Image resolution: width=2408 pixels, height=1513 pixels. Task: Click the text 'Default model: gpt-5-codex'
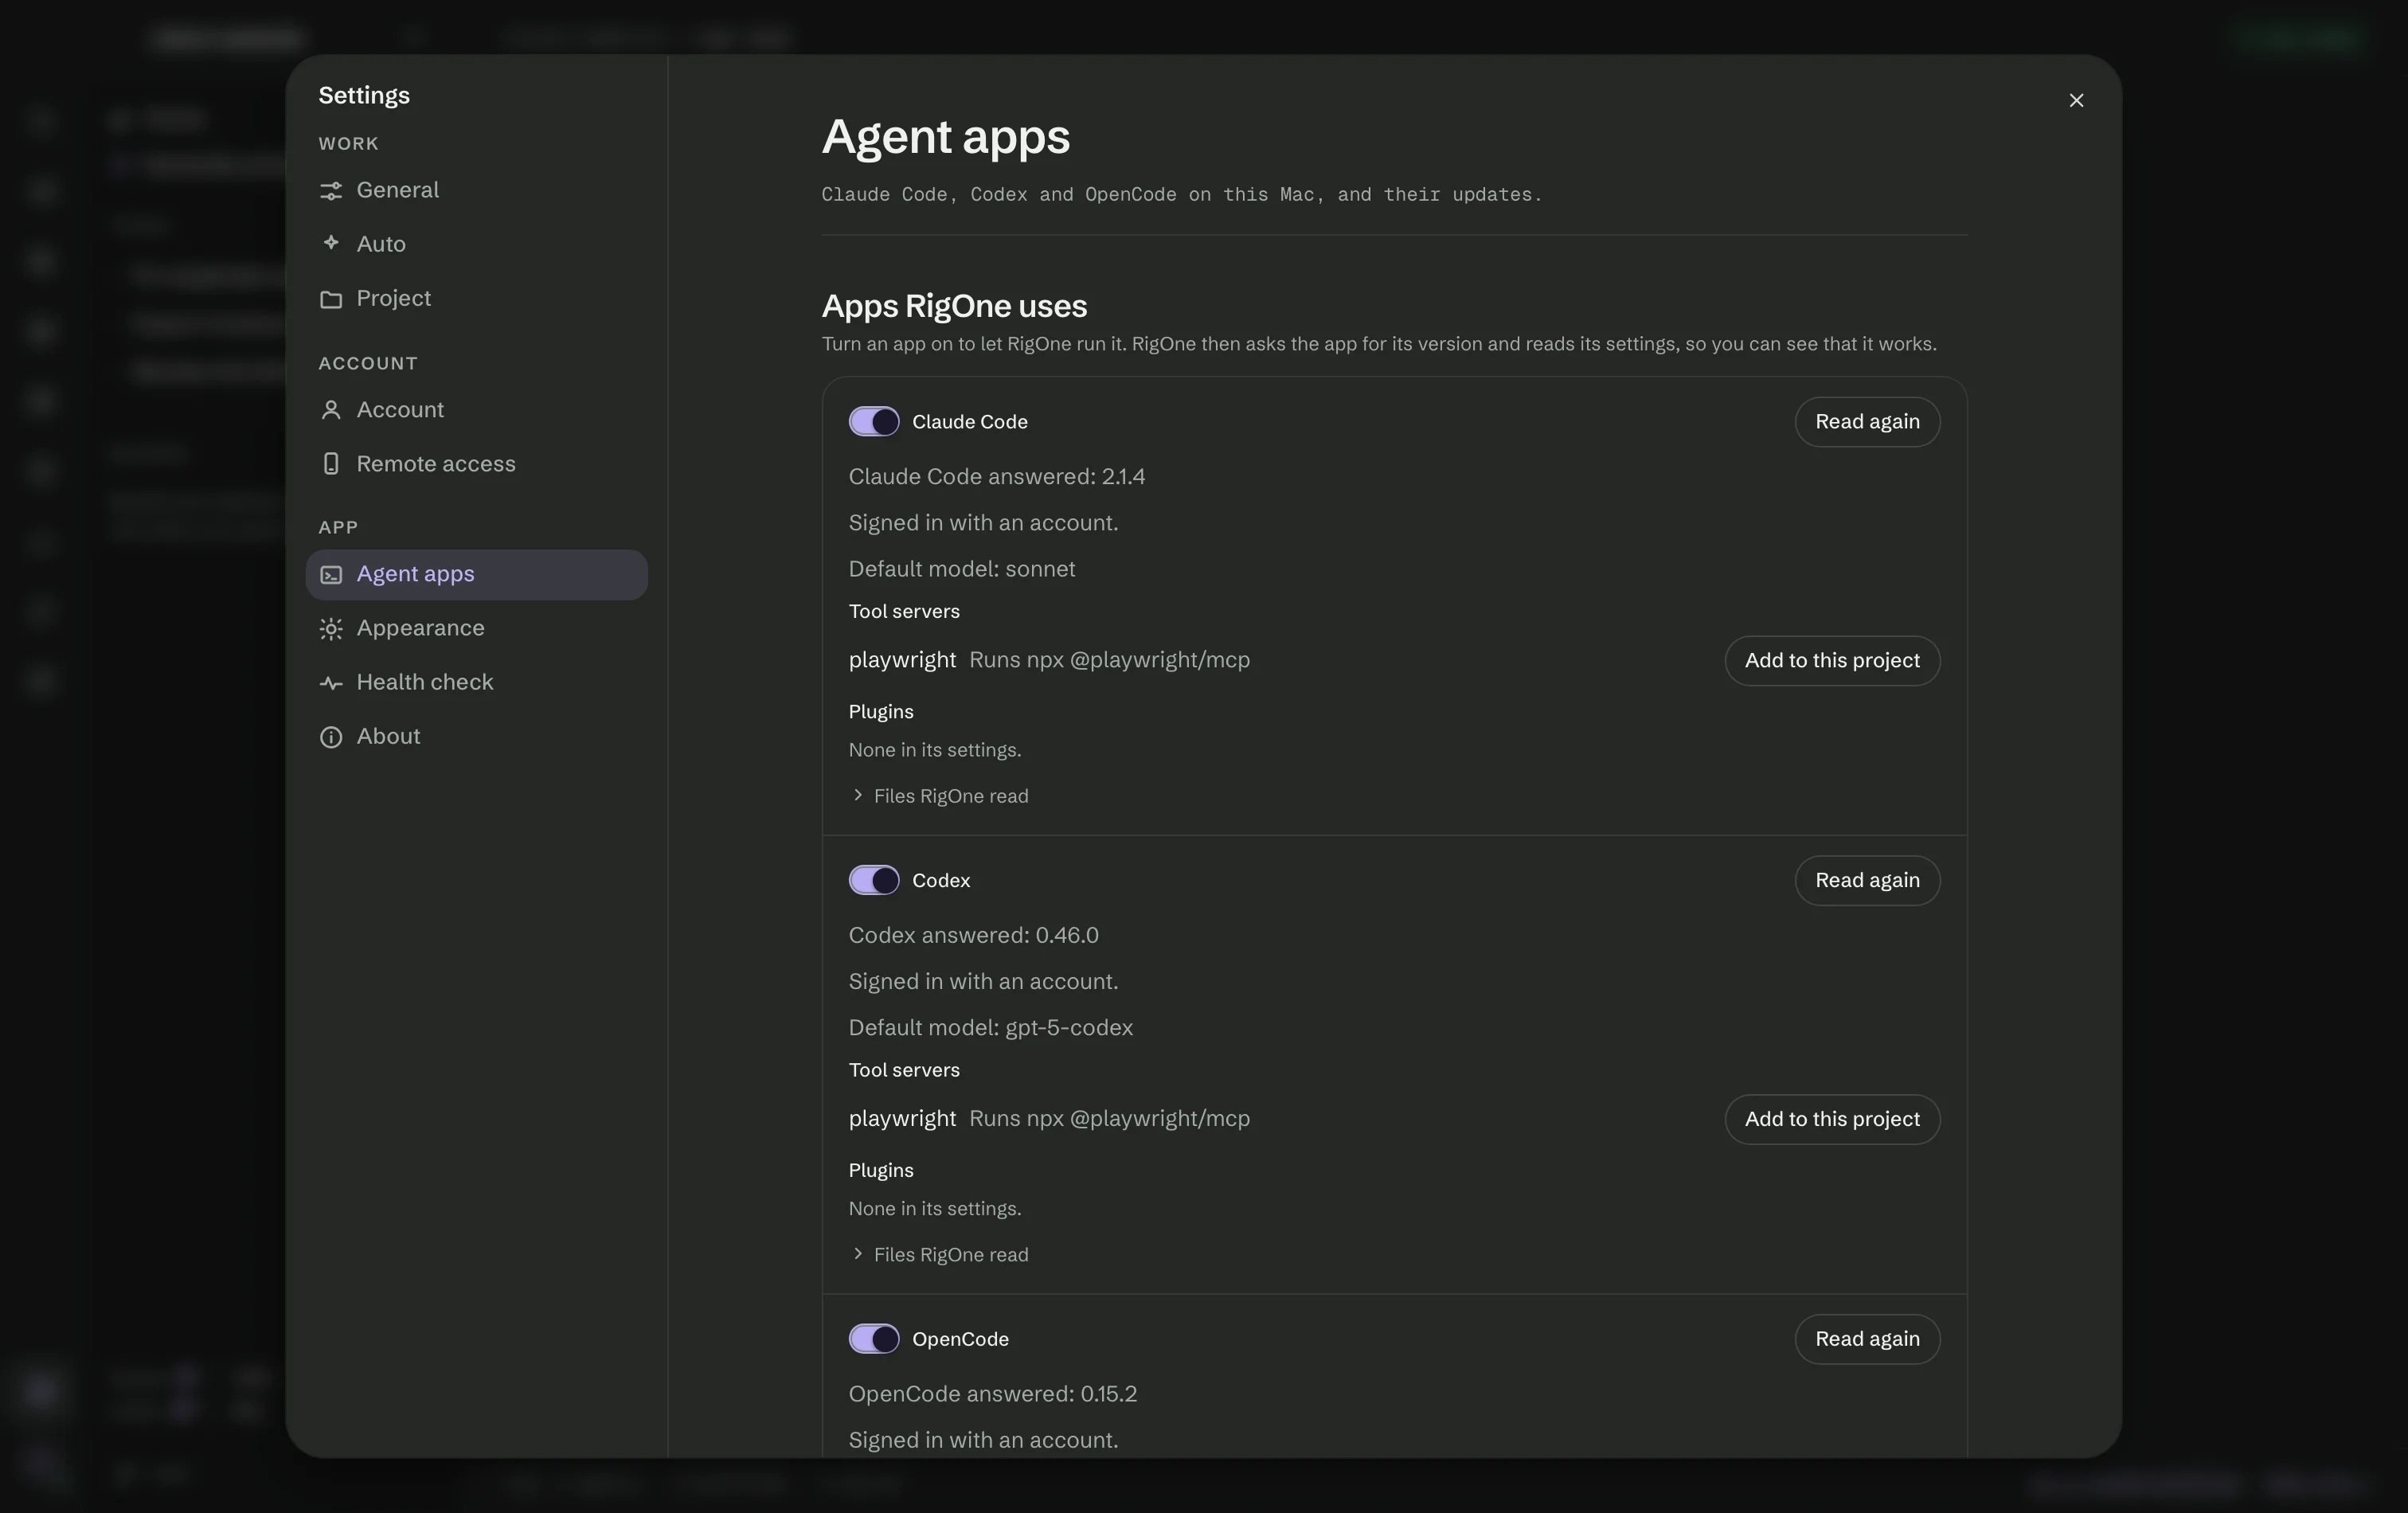[991, 1028]
